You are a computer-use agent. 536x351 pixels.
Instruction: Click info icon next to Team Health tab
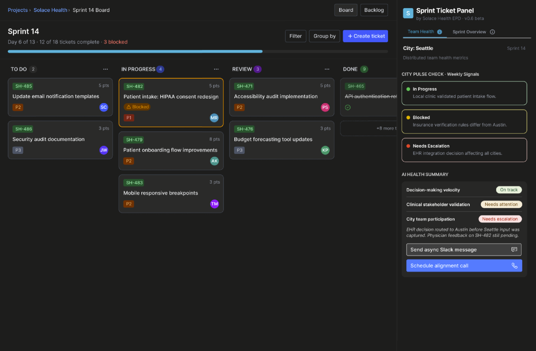point(440,32)
